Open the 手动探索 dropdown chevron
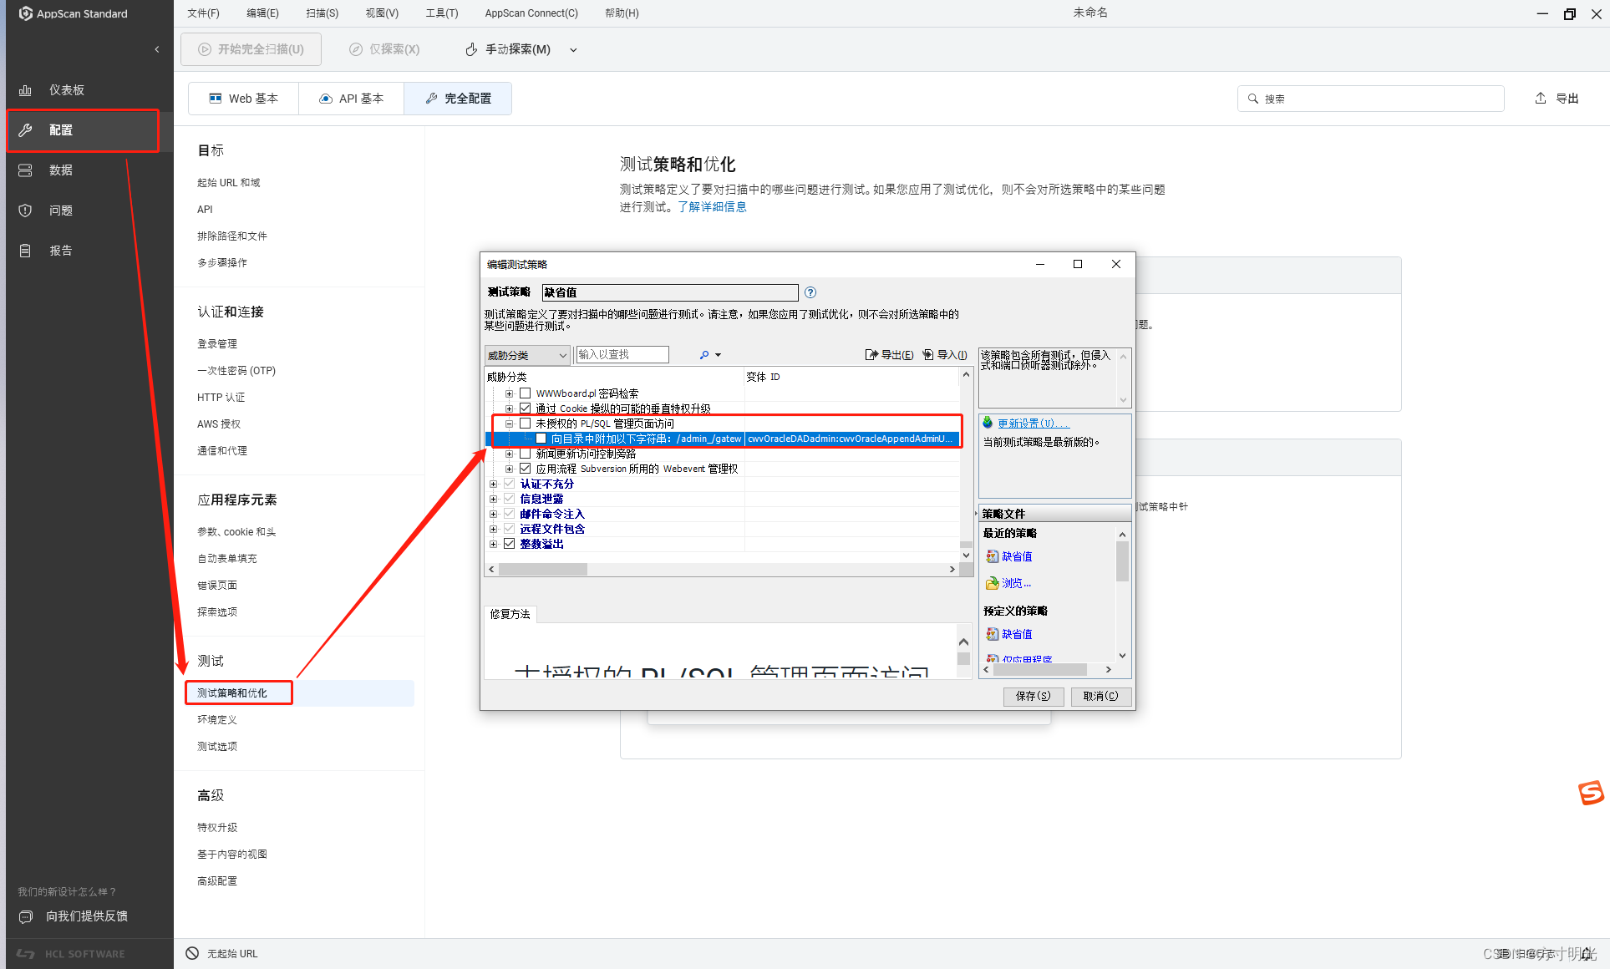Screen dimensions: 1610x969 tap(573, 49)
